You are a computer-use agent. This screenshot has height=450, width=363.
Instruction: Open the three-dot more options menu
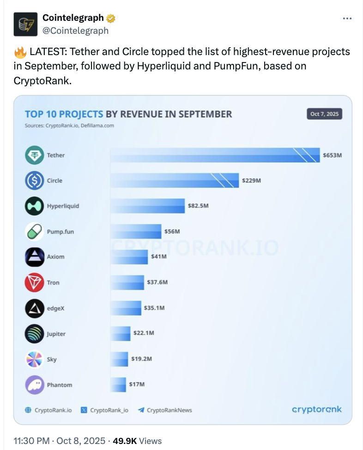click(347, 19)
